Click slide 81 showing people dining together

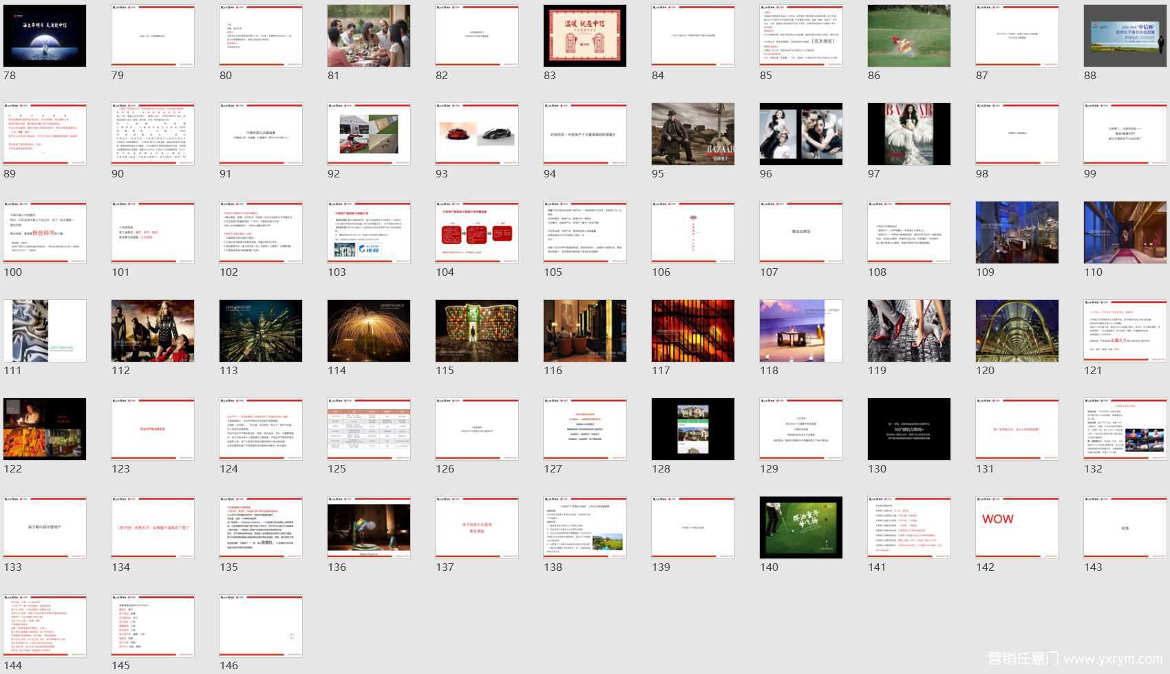[369, 36]
